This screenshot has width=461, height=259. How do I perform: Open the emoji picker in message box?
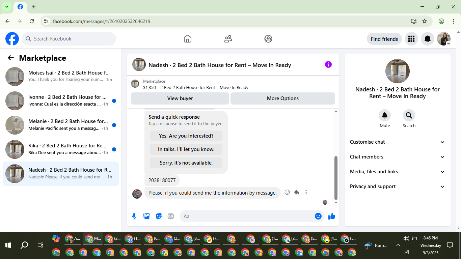point(318,216)
